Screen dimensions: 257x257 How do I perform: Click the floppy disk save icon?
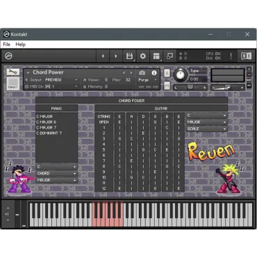129,56
